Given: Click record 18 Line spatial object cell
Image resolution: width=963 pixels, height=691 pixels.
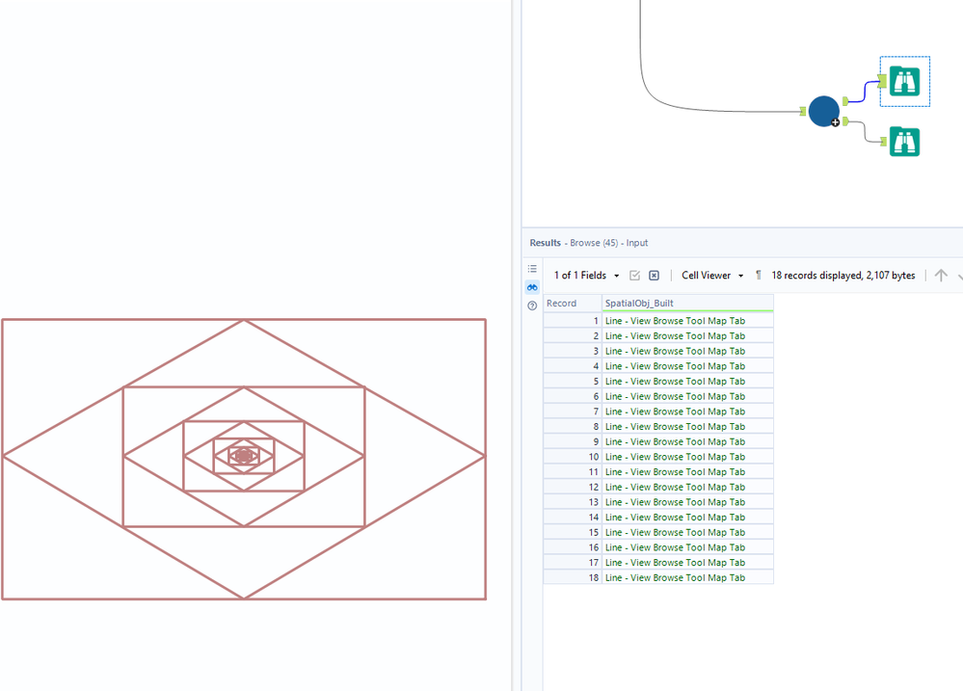Looking at the screenshot, I should click(x=687, y=577).
